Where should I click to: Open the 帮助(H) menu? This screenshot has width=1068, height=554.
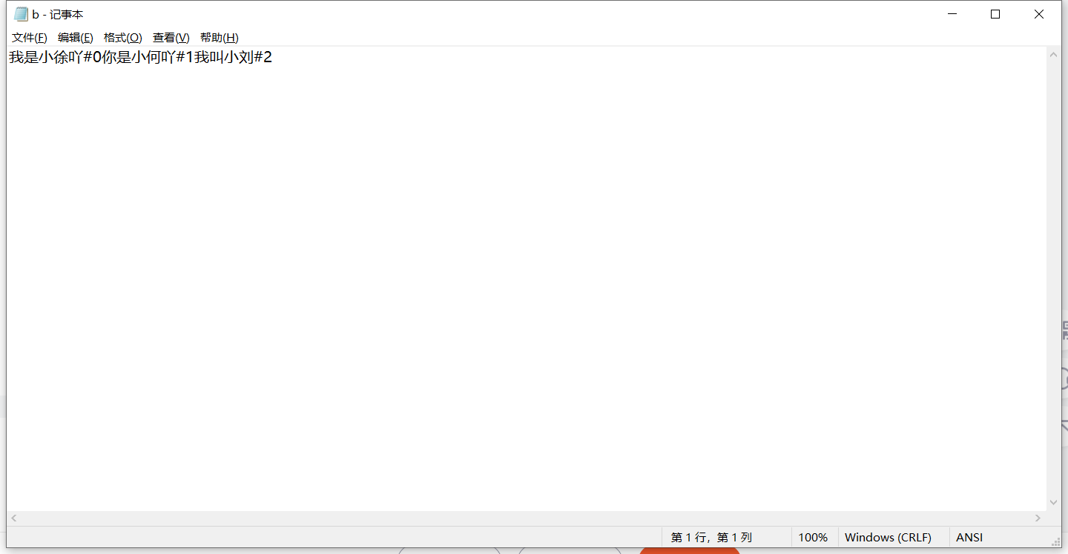[x=220, y=38]
